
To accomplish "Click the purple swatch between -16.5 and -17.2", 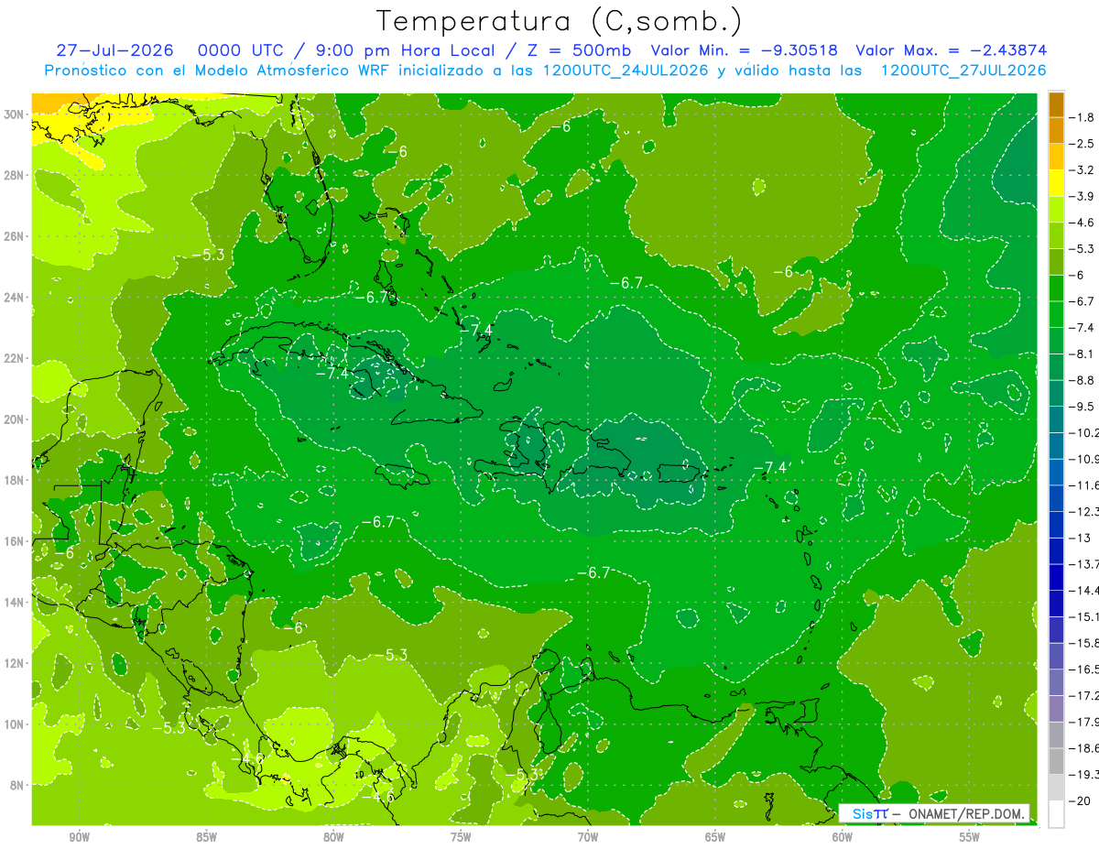I will pos(1056,682).
